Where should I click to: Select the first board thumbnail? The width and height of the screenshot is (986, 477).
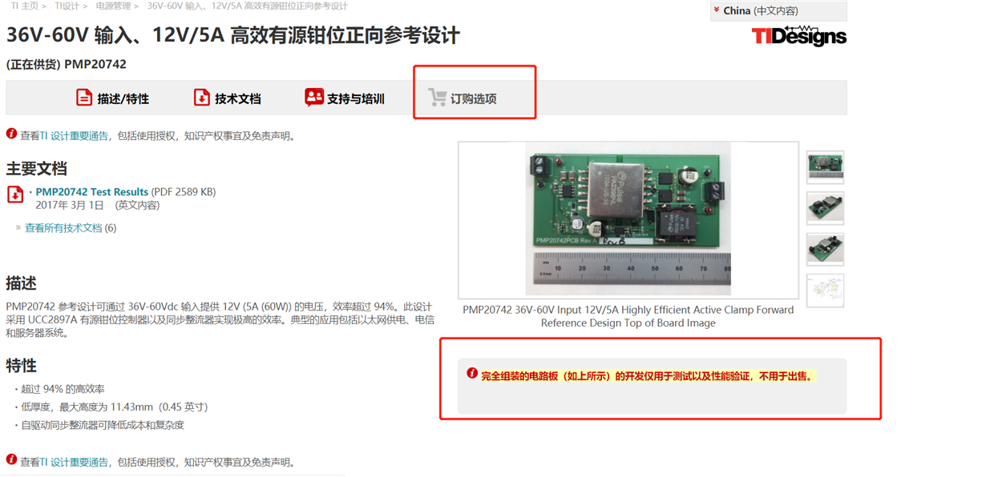[825, 167]
